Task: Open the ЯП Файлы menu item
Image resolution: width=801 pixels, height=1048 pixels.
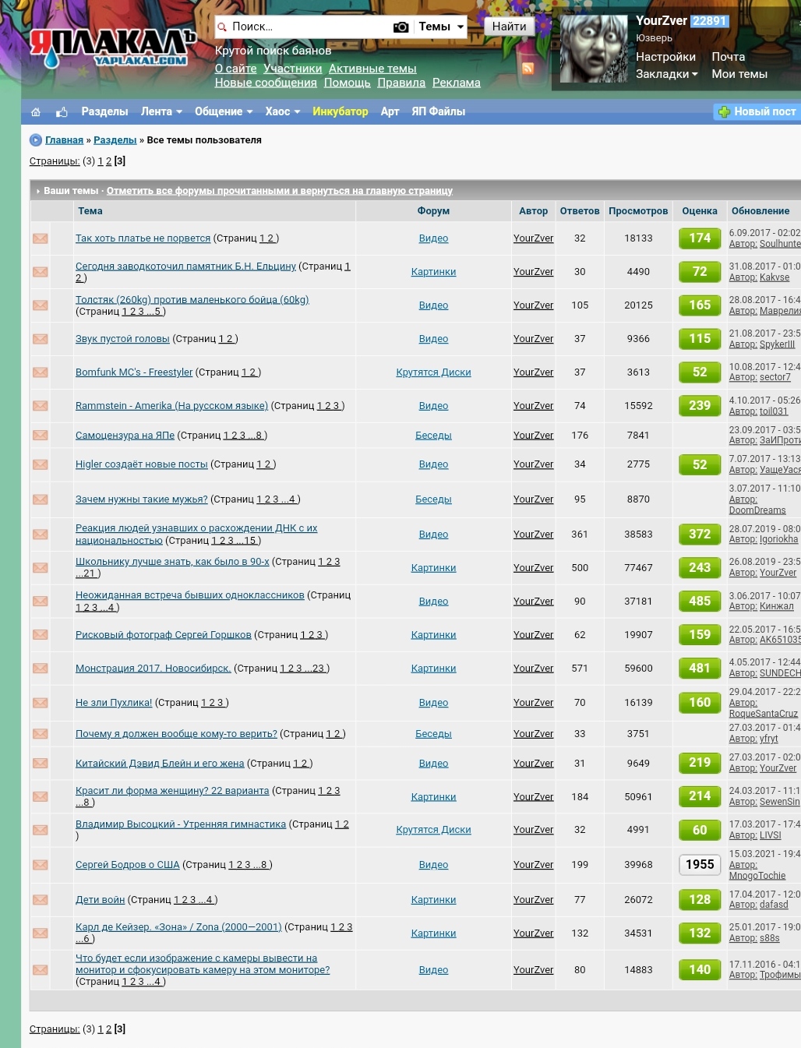Action: [439, 112]
